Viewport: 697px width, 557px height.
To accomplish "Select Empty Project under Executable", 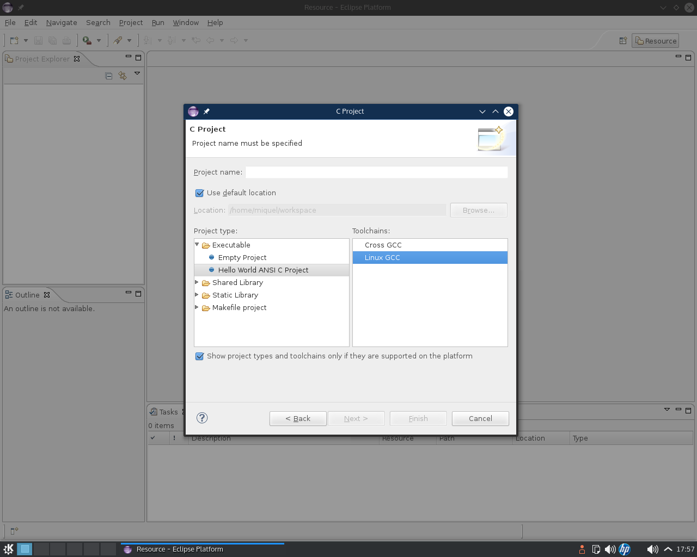I will click(x=242, y=257).
